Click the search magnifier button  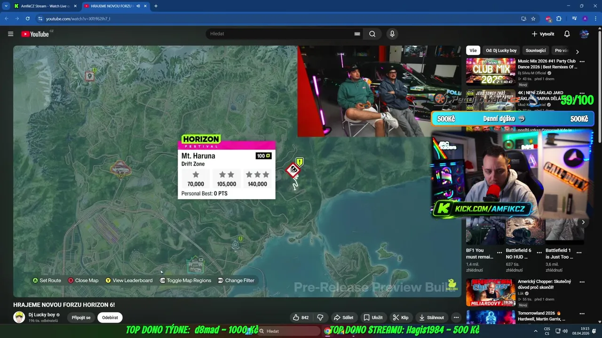[372, 34]
